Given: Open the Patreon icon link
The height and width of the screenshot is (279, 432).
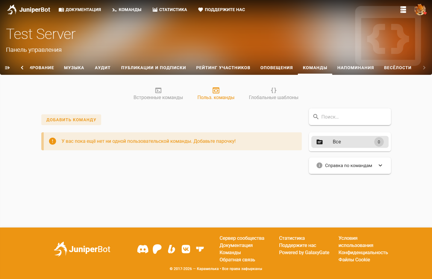Looking at the screenshot, I should pyautogui.click(x=157, y=249).
